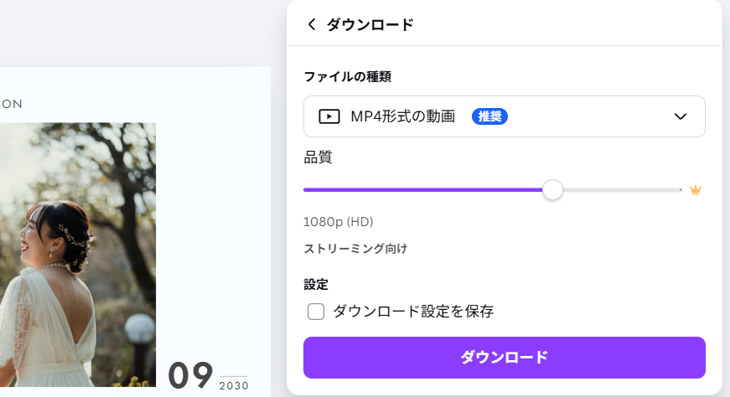
Task: Select the large 09 date text on canvas
Action: tap(191, 376)
